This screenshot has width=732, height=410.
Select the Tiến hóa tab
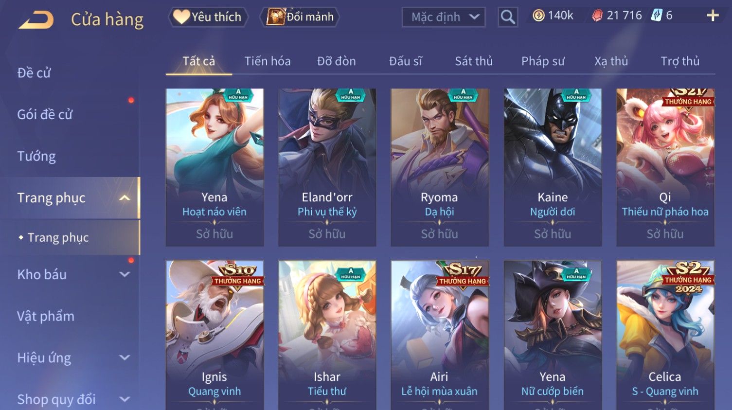(x=268, y=61)
